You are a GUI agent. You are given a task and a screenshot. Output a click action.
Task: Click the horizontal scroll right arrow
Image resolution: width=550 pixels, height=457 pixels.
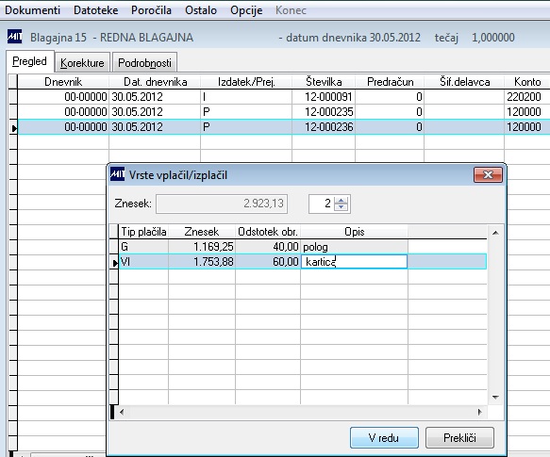click(480, 412)
